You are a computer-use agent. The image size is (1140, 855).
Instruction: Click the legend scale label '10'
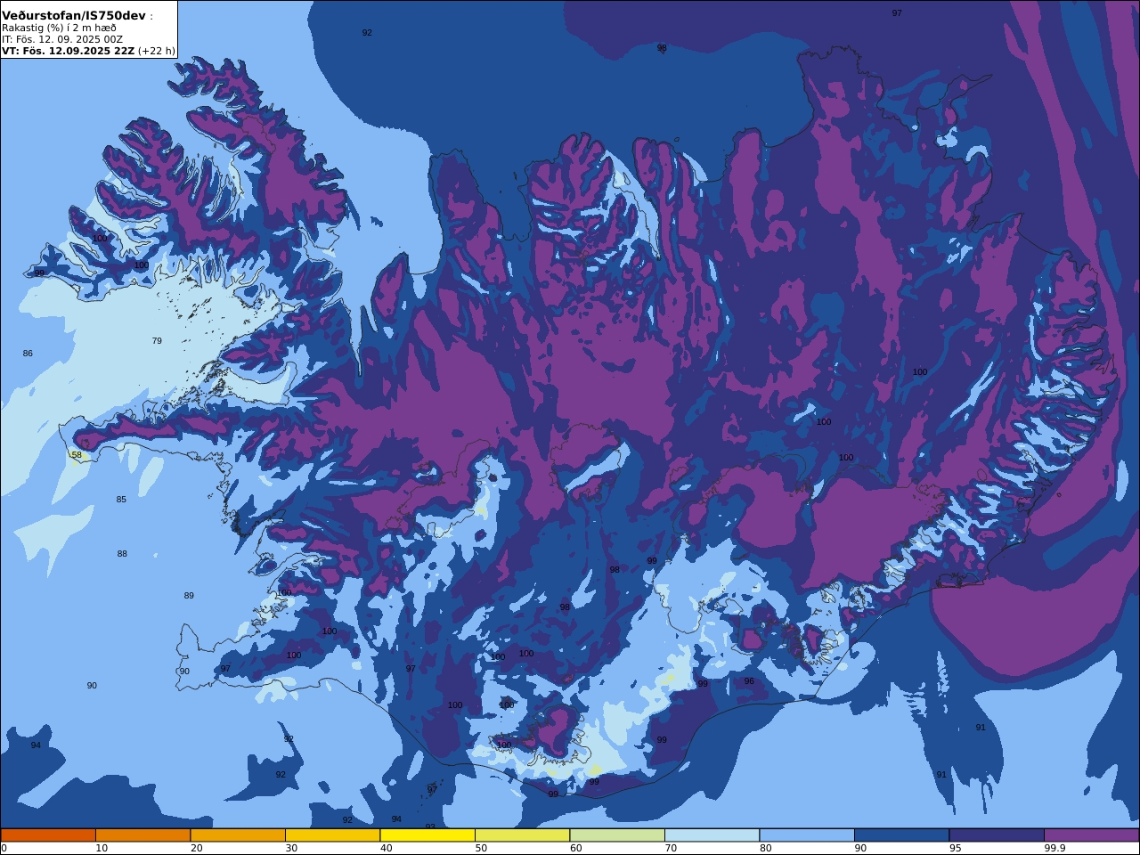tap(102, 848)
